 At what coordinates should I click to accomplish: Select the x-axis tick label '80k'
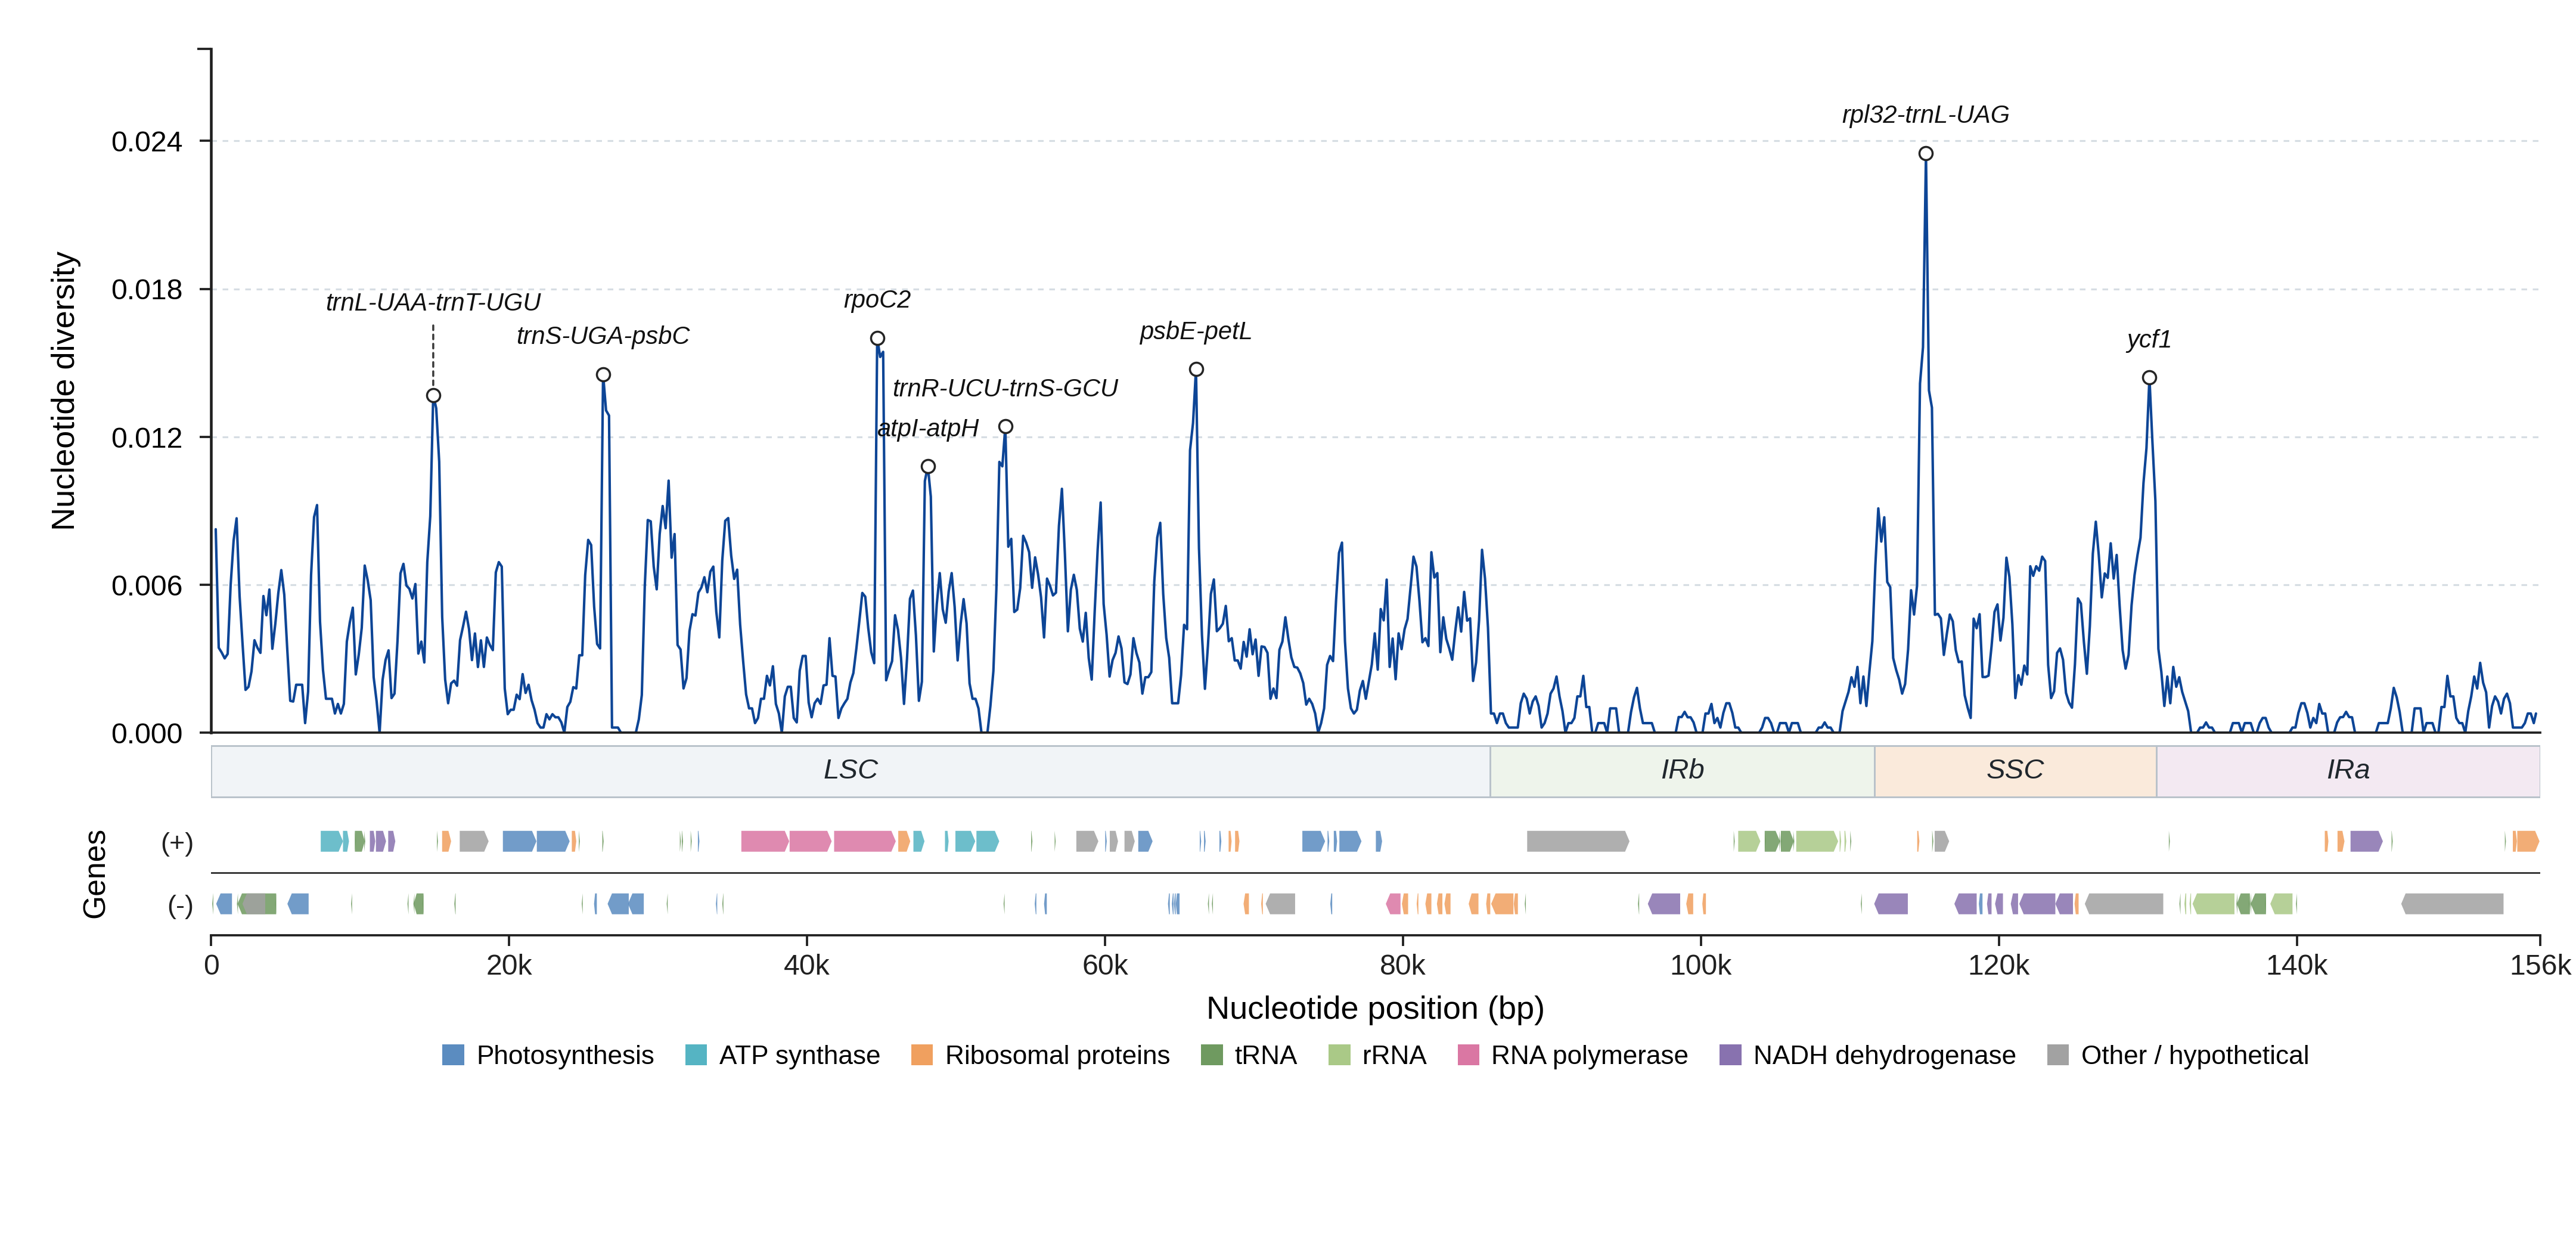[x=1403, y=966]
